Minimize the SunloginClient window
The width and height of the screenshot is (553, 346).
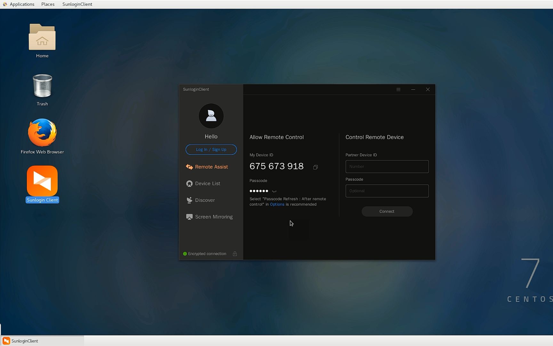(x=413, y=89)
